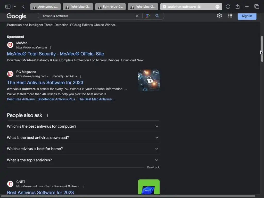The image size is (264, 198).
Task: Open CNET result three-dot menu
Action: click(83, 186)
